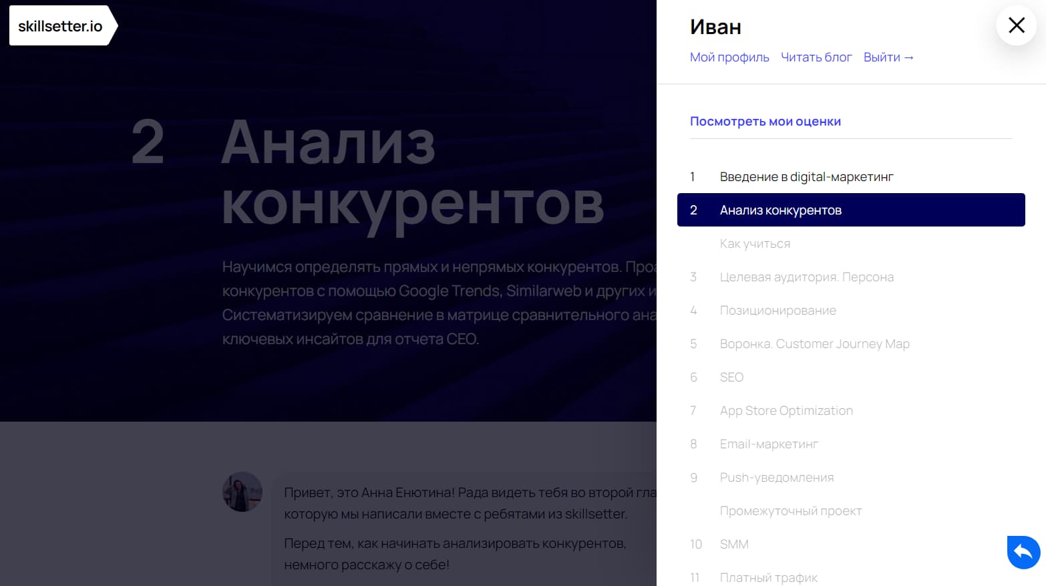Image resolution: width=1046 pixels, height=586 pixels.
Task: Select the highlighted "Анализ конкурентов" chapter
Action: pos(780,209)
